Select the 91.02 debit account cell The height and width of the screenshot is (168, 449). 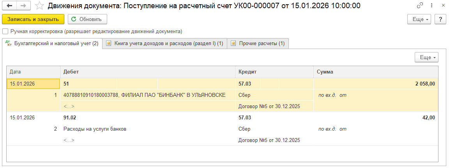point(69,117)
